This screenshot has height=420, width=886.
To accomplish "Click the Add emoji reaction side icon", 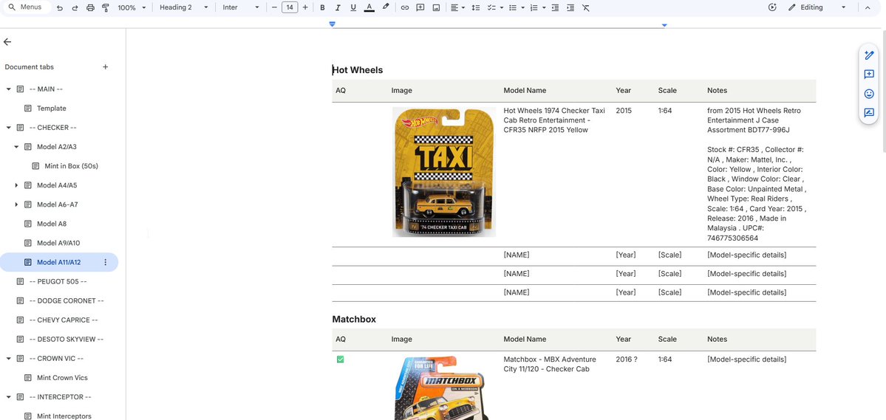I will (x=869, y=94).
